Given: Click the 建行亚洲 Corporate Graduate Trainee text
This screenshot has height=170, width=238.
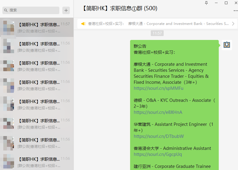Looking at the screenshot, I should (172, 166).
